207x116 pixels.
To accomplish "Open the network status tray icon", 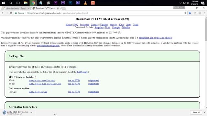I will point(184,3).
